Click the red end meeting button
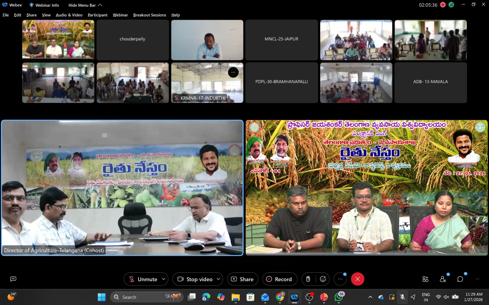 click(358, 279)
